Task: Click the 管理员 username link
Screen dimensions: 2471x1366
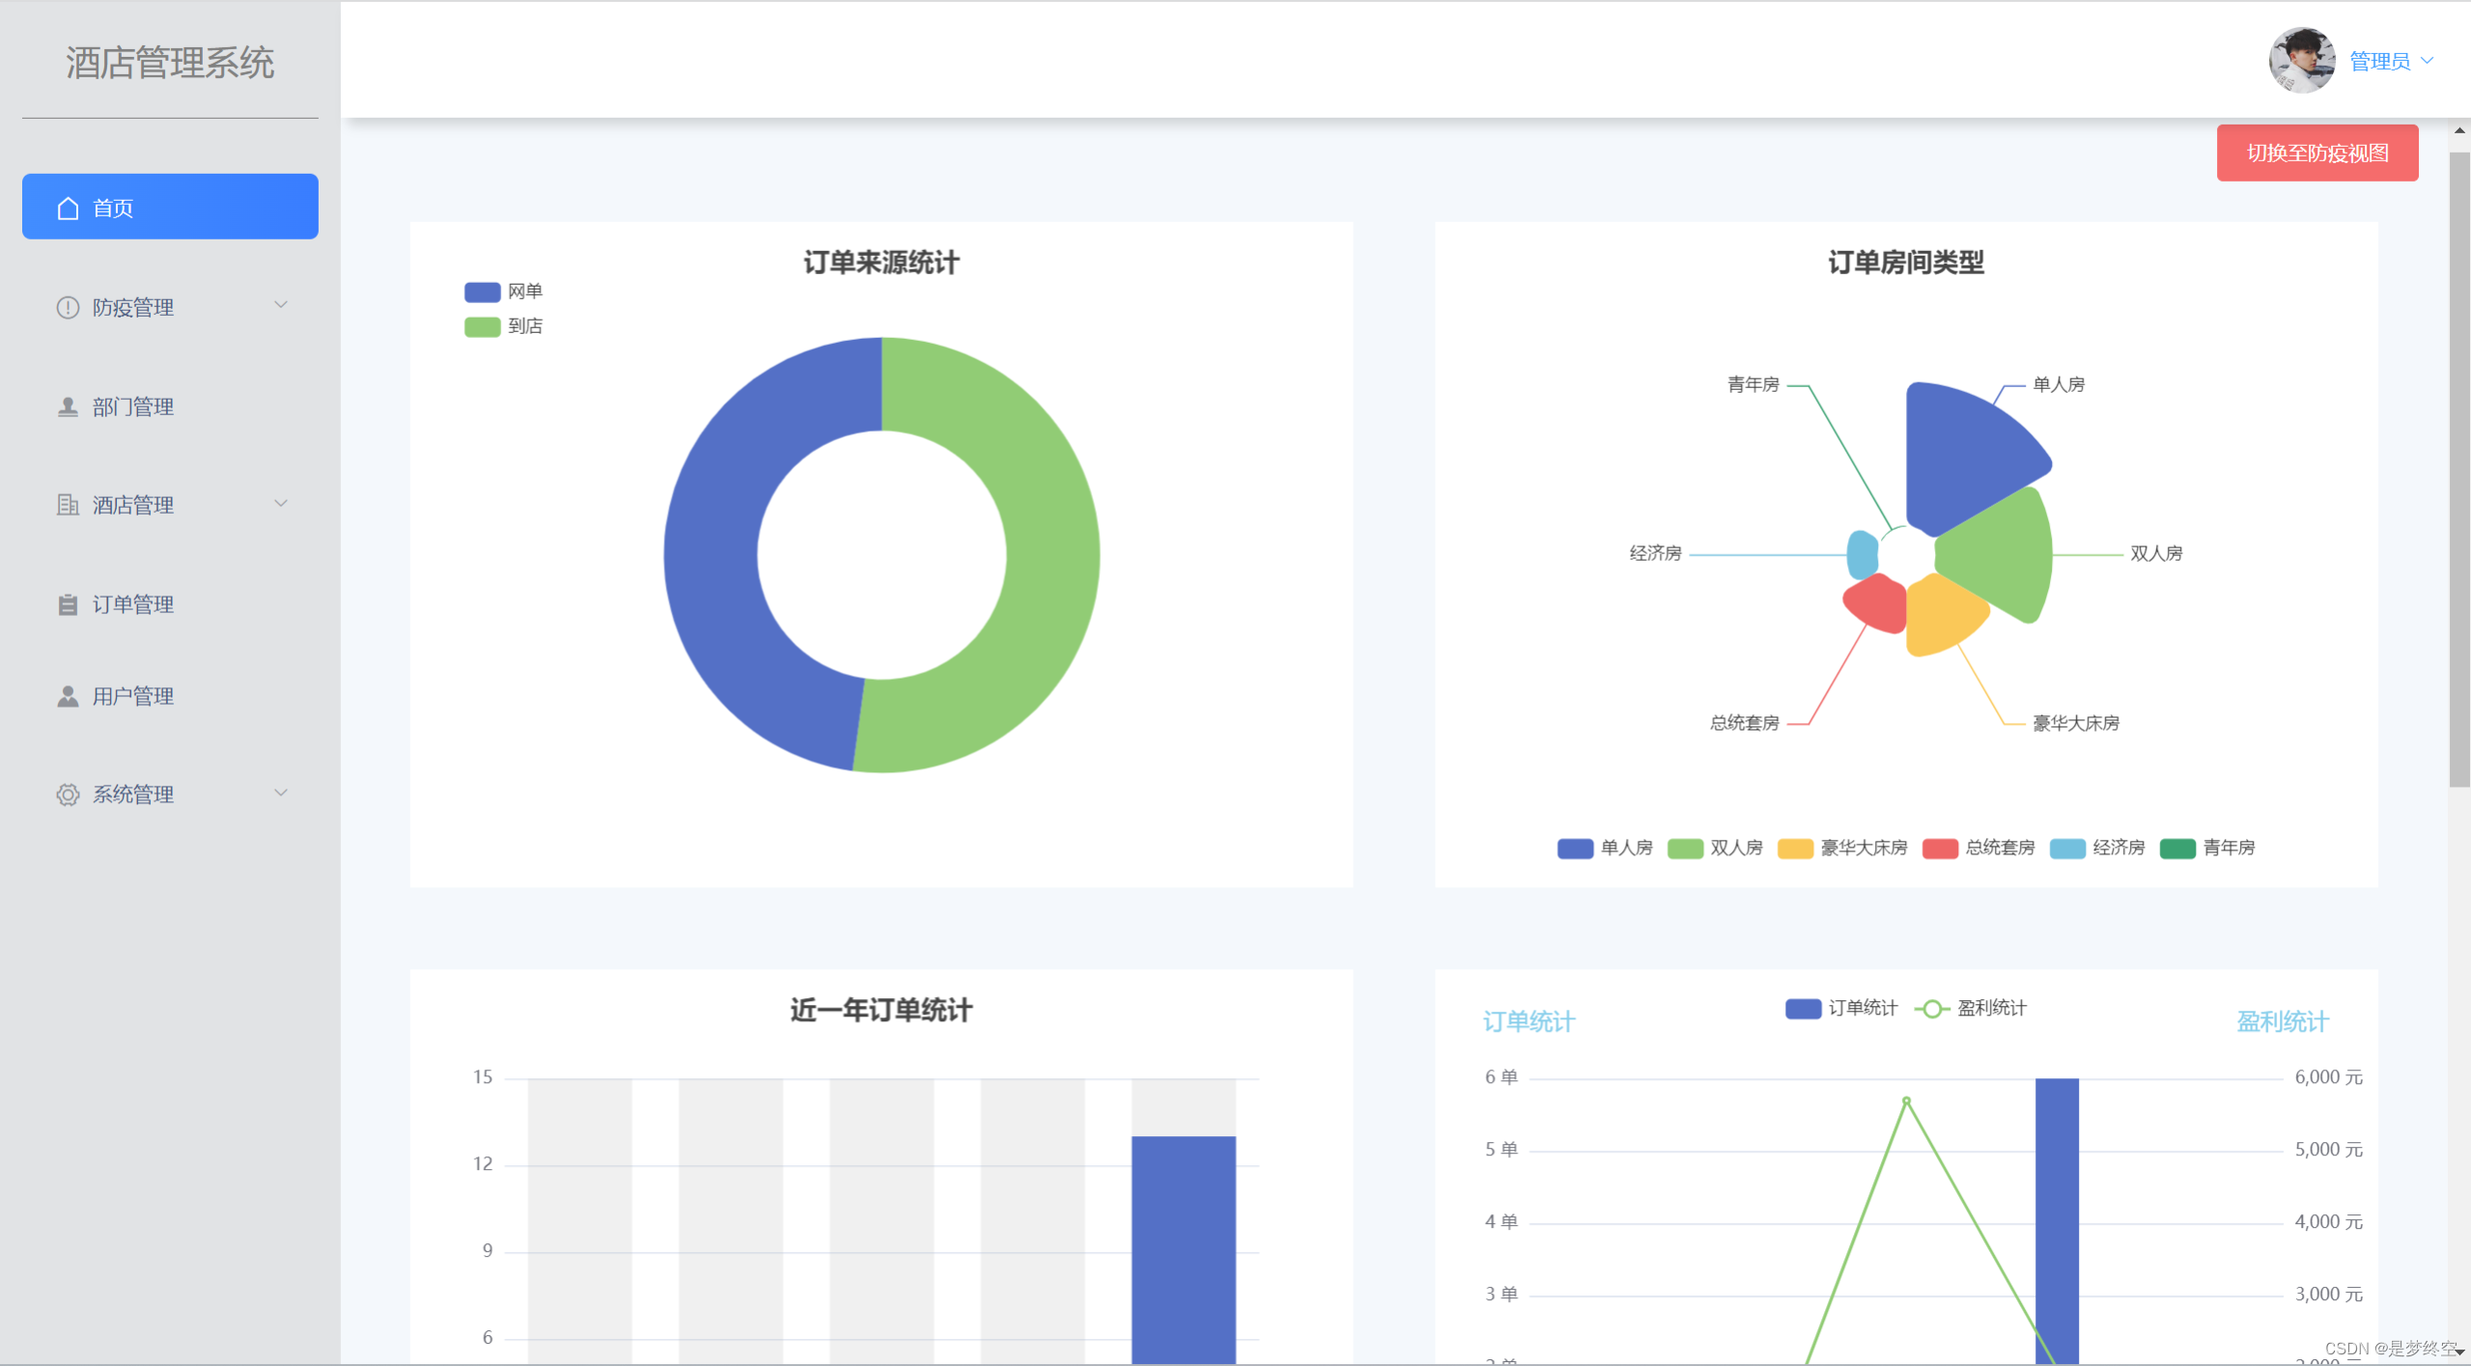Action: tap(2379, 61)
